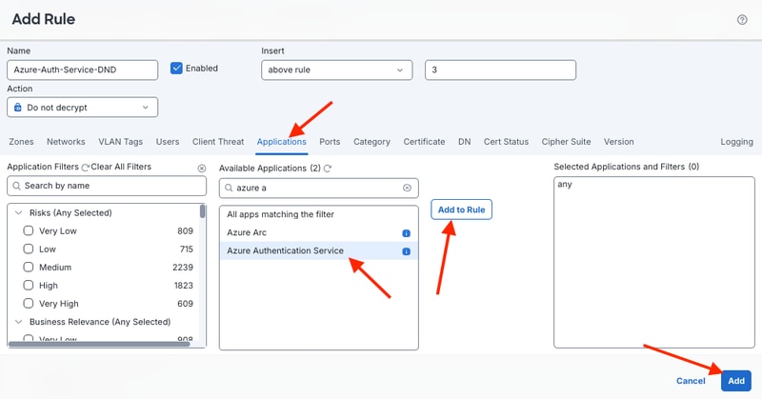Check the Medium risk filter
This screenshot has width=762, height=399.
pyautogui.click(x=29, y=267)
